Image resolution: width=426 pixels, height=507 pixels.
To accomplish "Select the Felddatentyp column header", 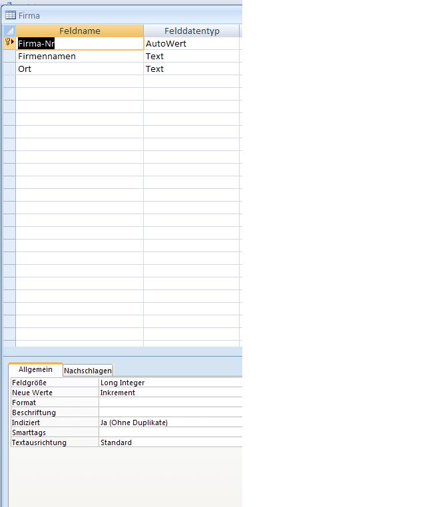I will pos(192,31).
